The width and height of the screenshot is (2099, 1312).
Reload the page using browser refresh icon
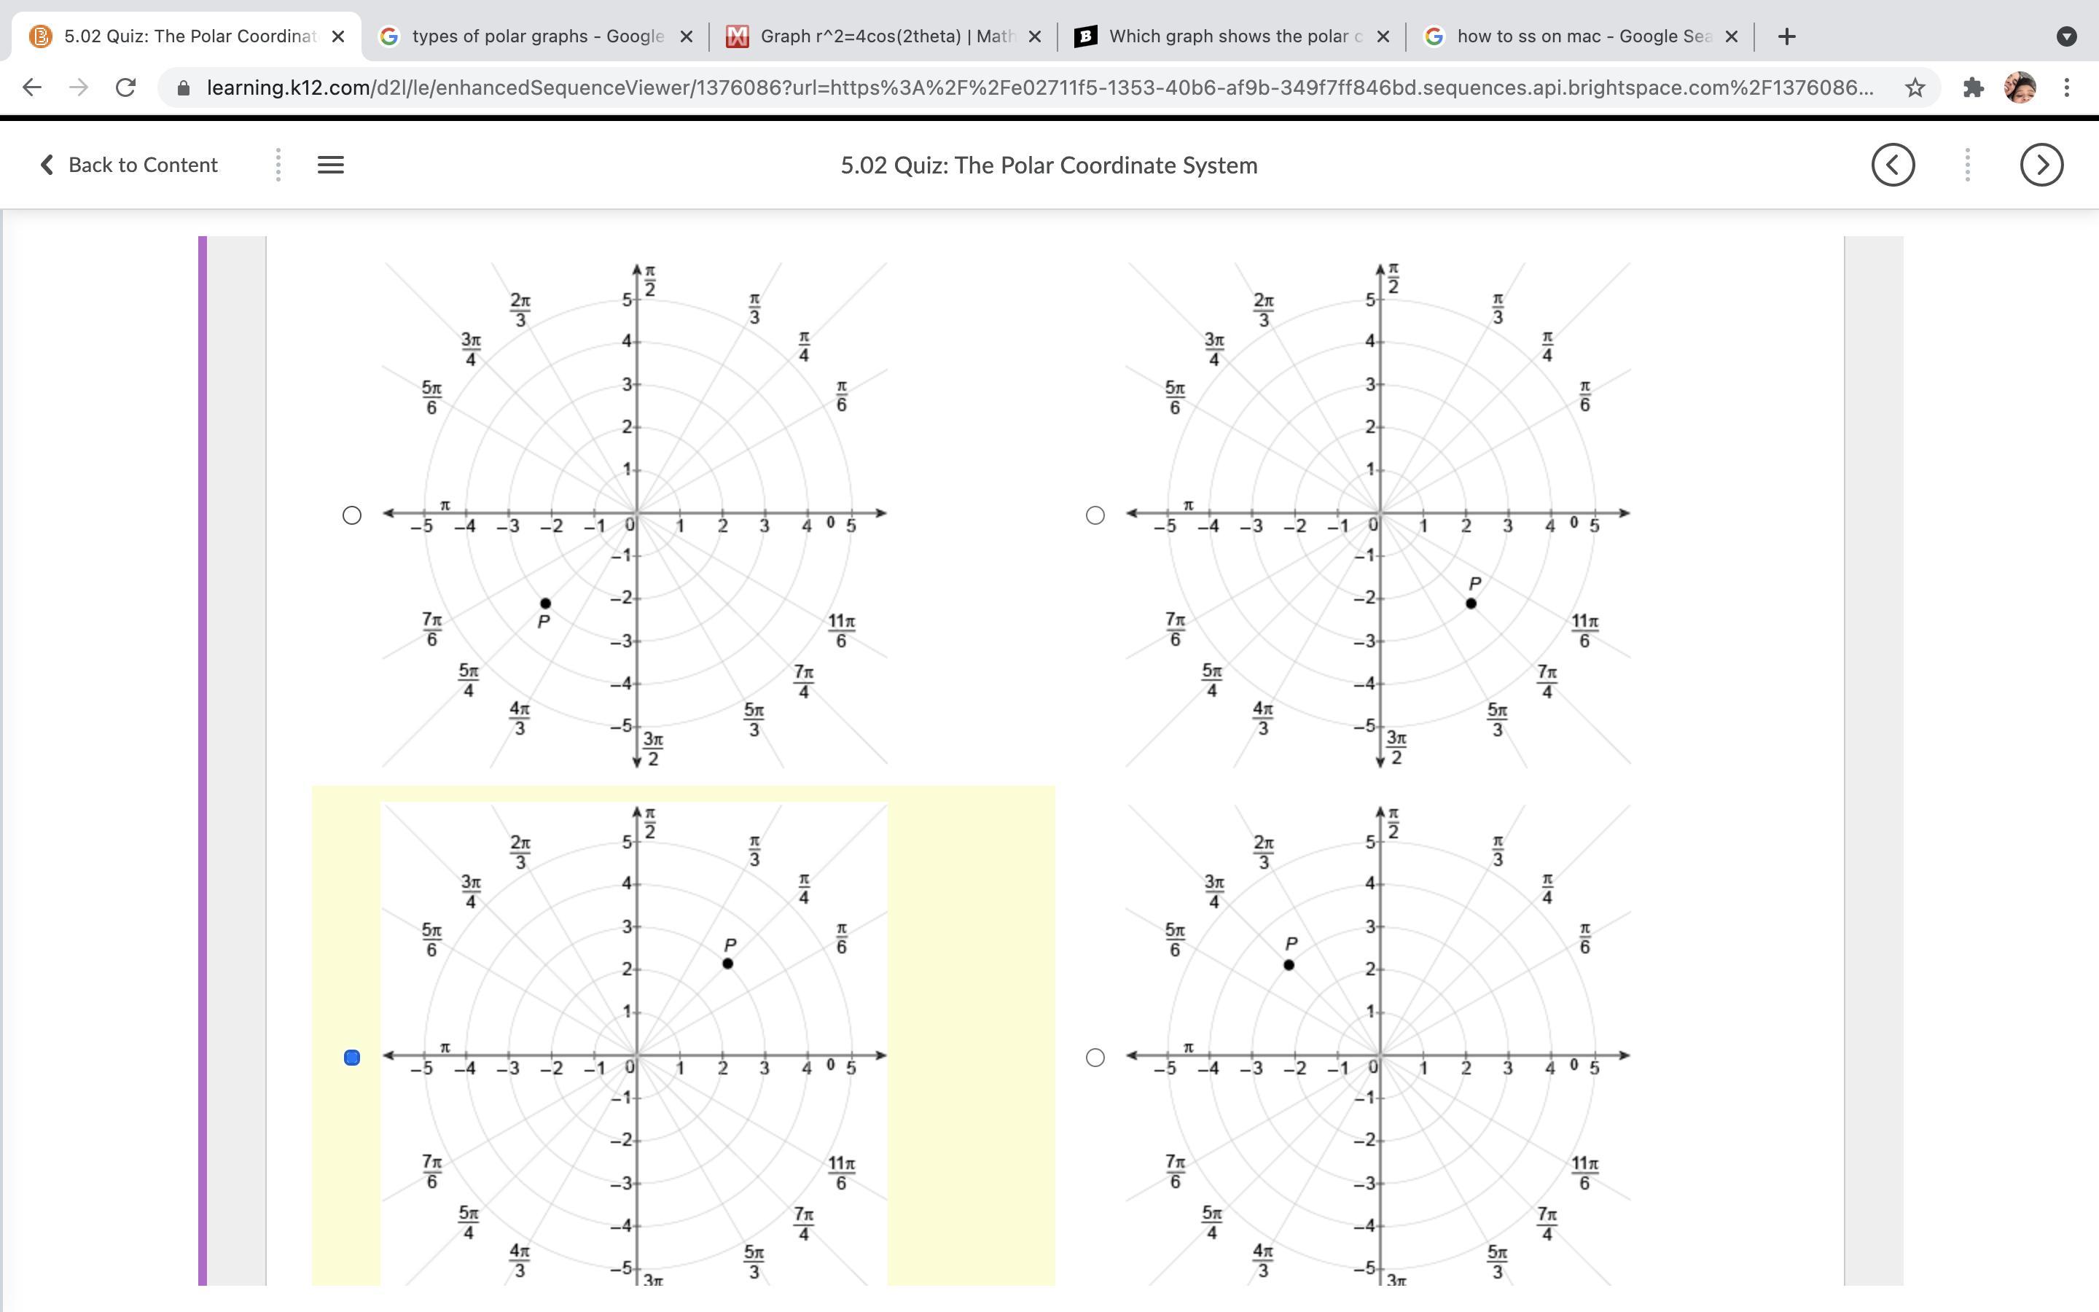(x=126, y=87)
